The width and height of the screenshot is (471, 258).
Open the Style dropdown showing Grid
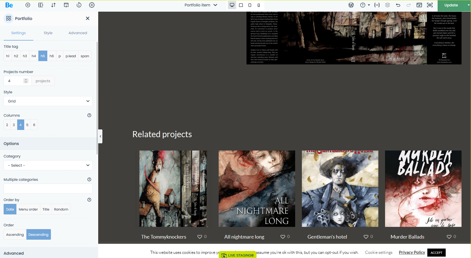coord(48,101)
